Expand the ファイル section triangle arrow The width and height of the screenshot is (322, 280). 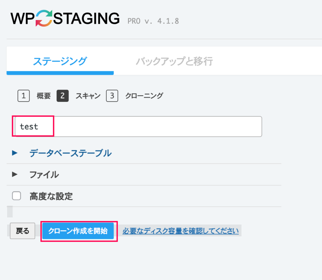point(14,174)
